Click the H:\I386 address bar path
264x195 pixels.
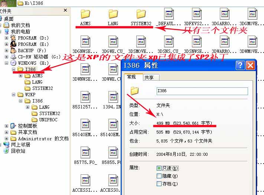[x=34, y=3]
